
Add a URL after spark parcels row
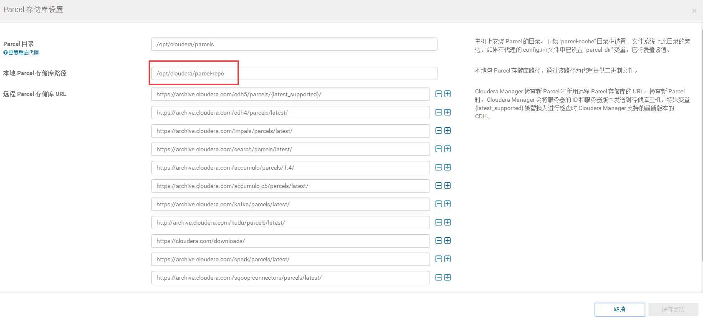point(448,259)
